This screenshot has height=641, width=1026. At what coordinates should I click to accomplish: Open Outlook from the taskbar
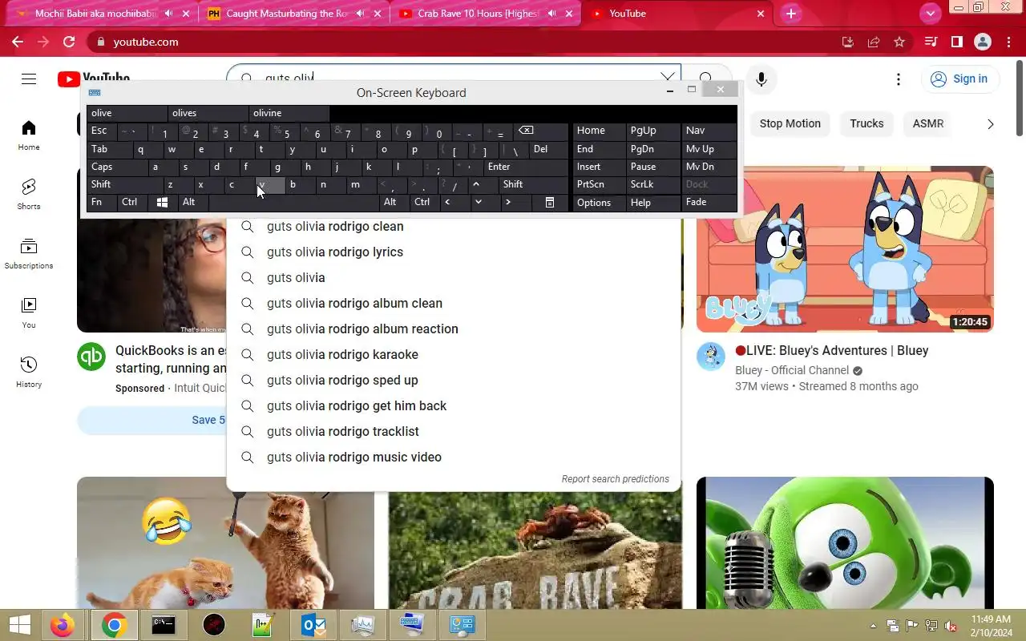pyautogui.click(x=313, y=625)
